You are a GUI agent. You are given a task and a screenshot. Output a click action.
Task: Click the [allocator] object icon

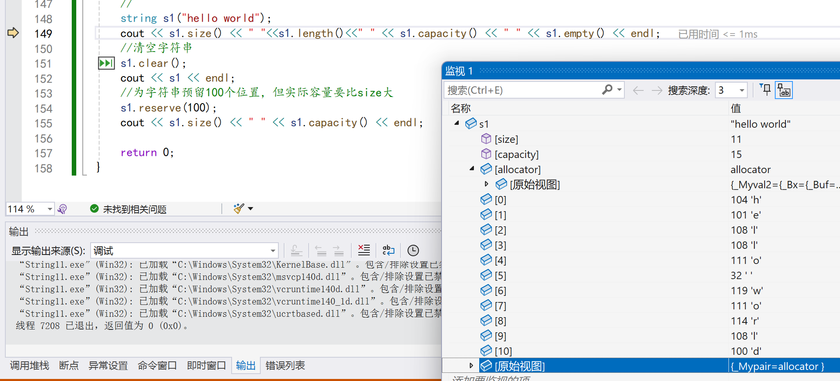486,169
